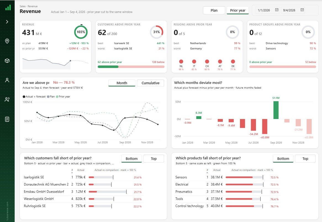
Task: Click best product group Drive technology
Action: [277, 43]
